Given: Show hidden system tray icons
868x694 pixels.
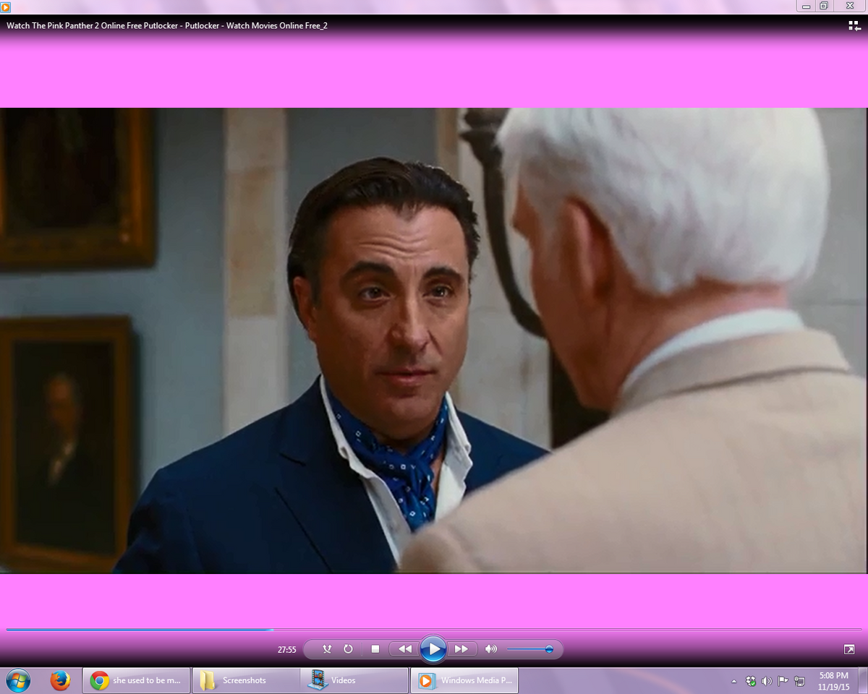Looking at the screenshot, I should point(734,681).
